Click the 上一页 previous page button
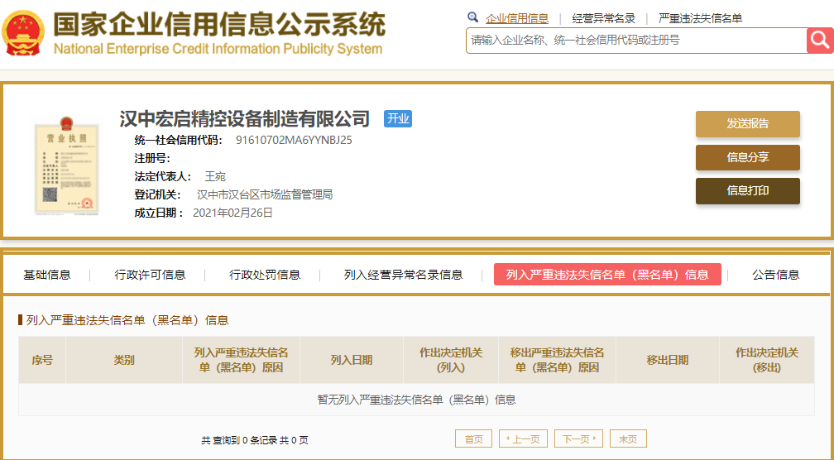Image resolution: width=834 pixels, height=460 pixels. pos(523,438)
